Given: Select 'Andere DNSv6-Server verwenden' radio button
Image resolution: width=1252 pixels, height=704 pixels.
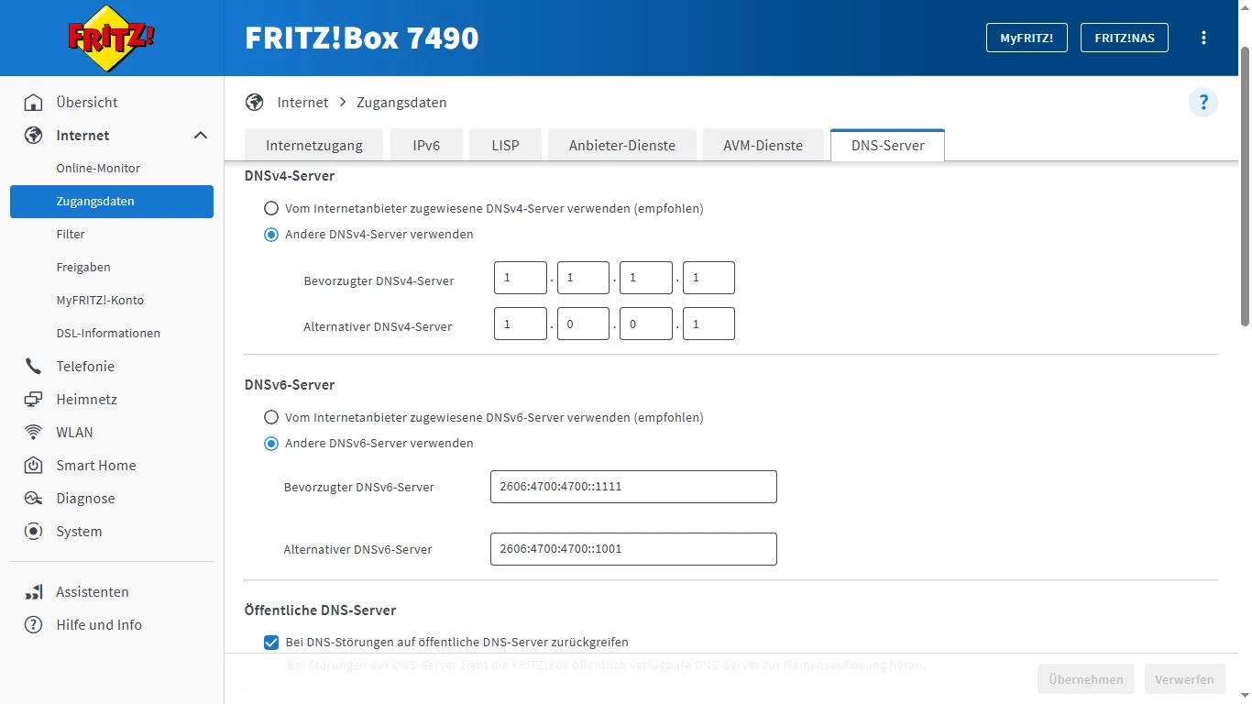Looking at the screenshot, I should [x=271, y=444].
